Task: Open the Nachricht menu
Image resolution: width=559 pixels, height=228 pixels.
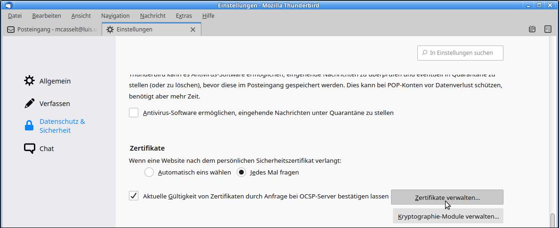Action: click(152, 15)
